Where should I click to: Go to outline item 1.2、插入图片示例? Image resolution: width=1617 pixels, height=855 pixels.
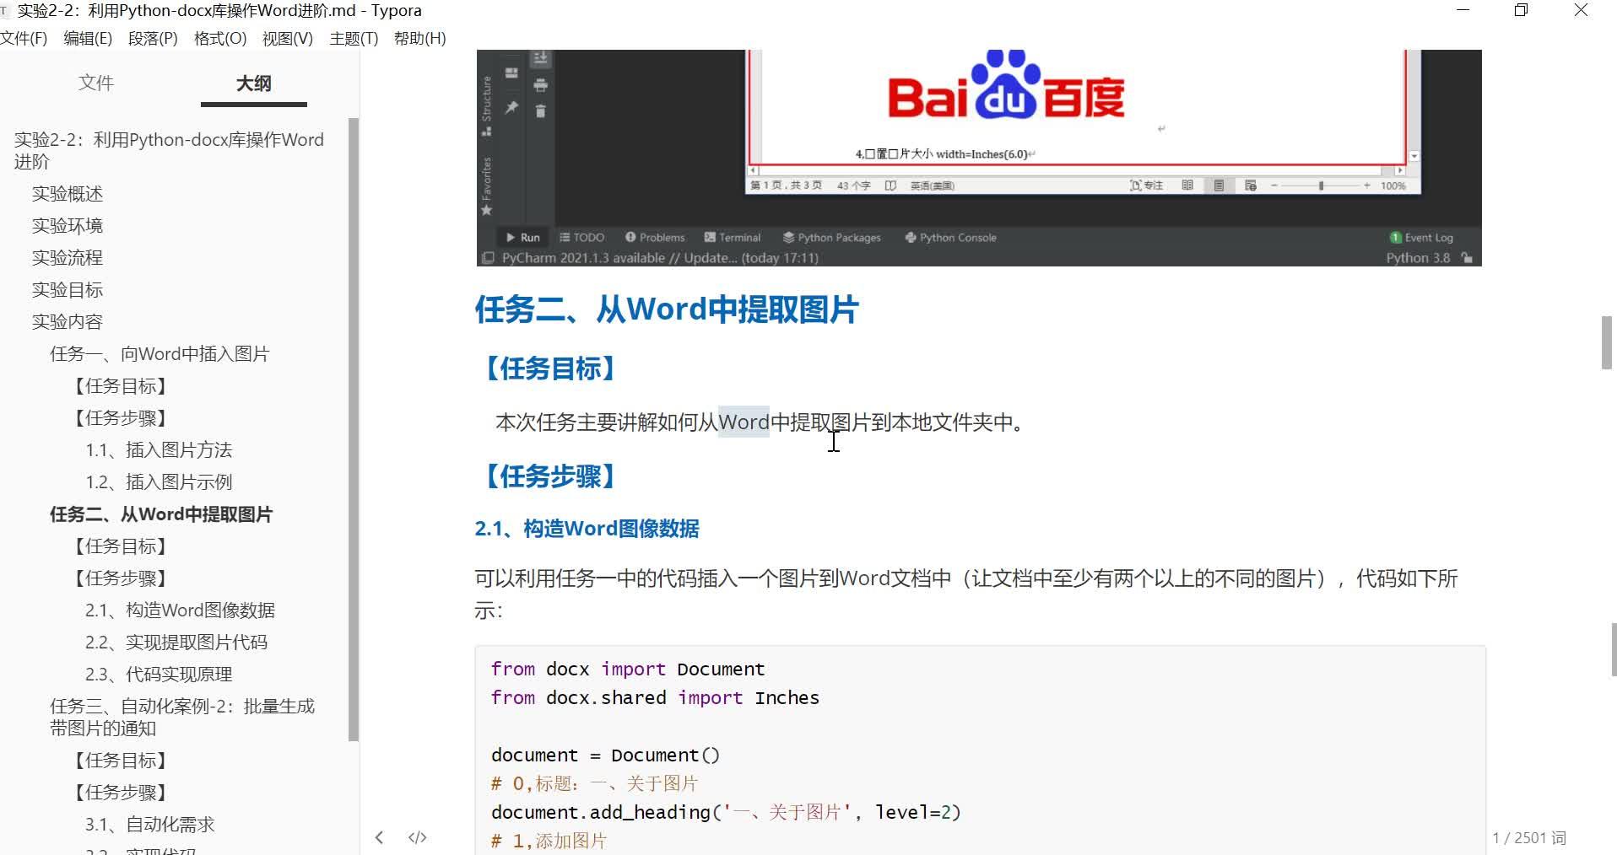tap(159, 482)
